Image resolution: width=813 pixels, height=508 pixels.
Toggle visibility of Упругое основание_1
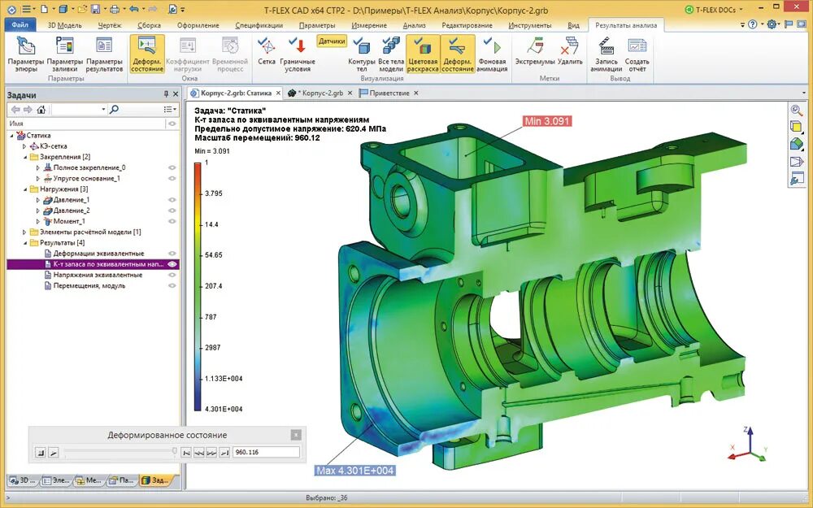(x=172, y=178)
